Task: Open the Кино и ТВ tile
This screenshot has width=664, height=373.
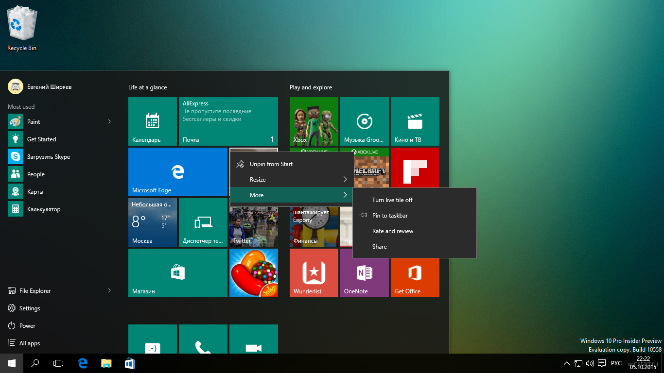Action: 415,121
